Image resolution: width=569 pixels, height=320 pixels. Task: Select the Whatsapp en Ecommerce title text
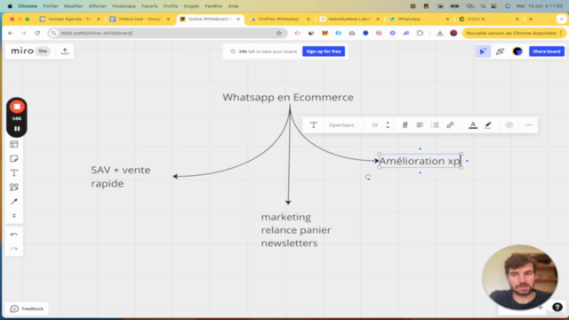[x=288, y=97]
